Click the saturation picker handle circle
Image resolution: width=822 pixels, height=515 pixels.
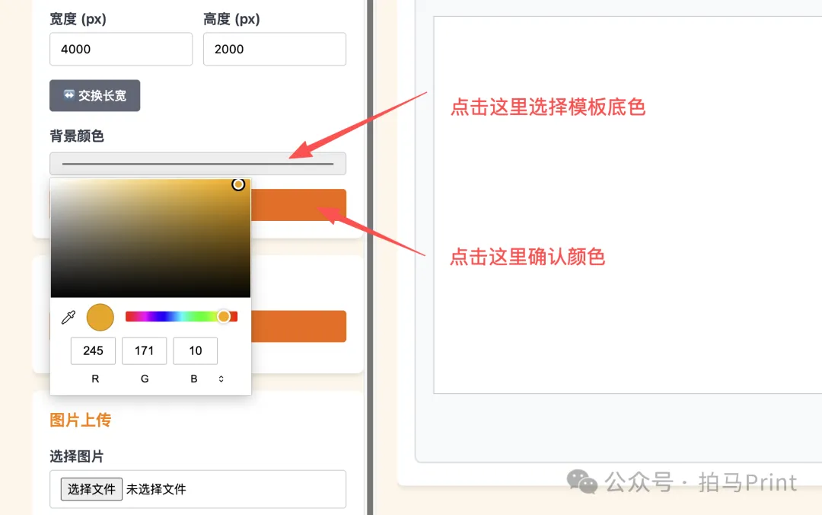tap(238, 184)
